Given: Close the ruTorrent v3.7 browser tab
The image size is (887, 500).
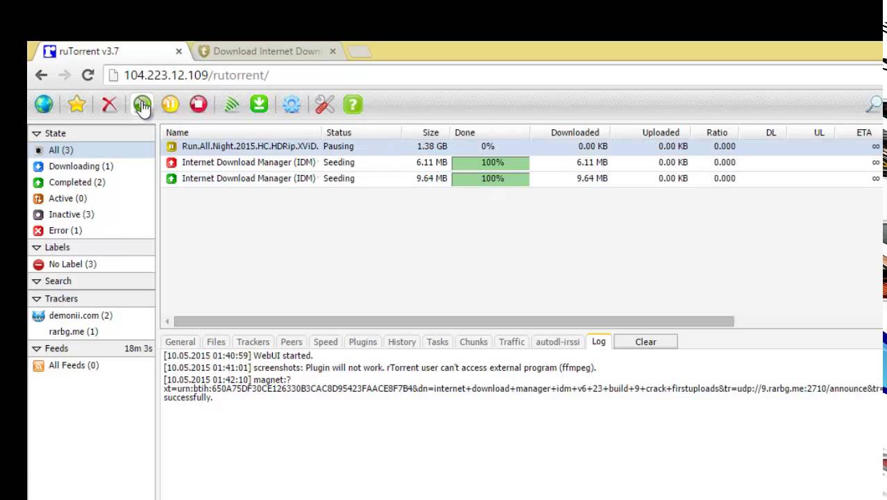Looking at the screenshot, I should click(x=178, y=51).
